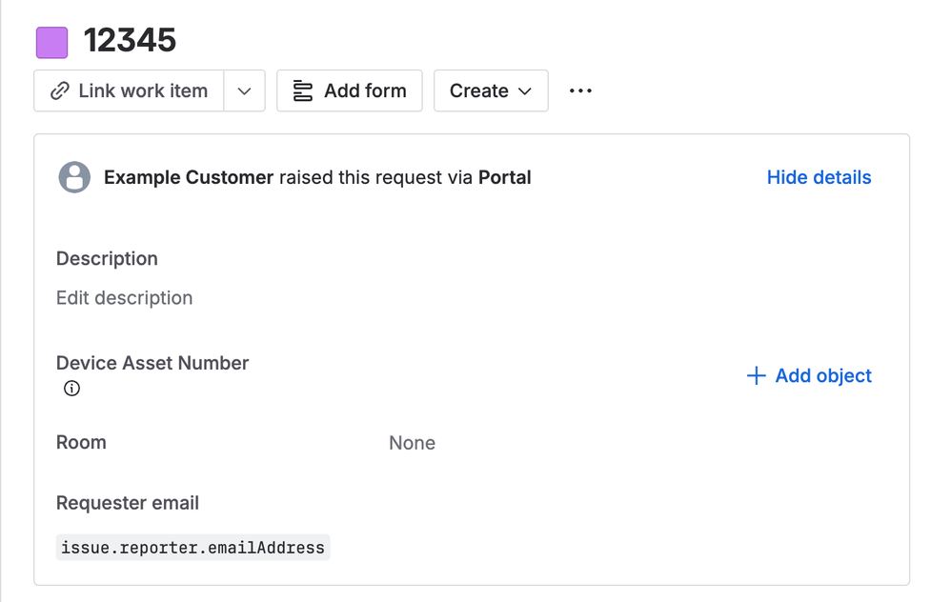
Task: Click the Example Customer reporter name
Action: (189, 177)
